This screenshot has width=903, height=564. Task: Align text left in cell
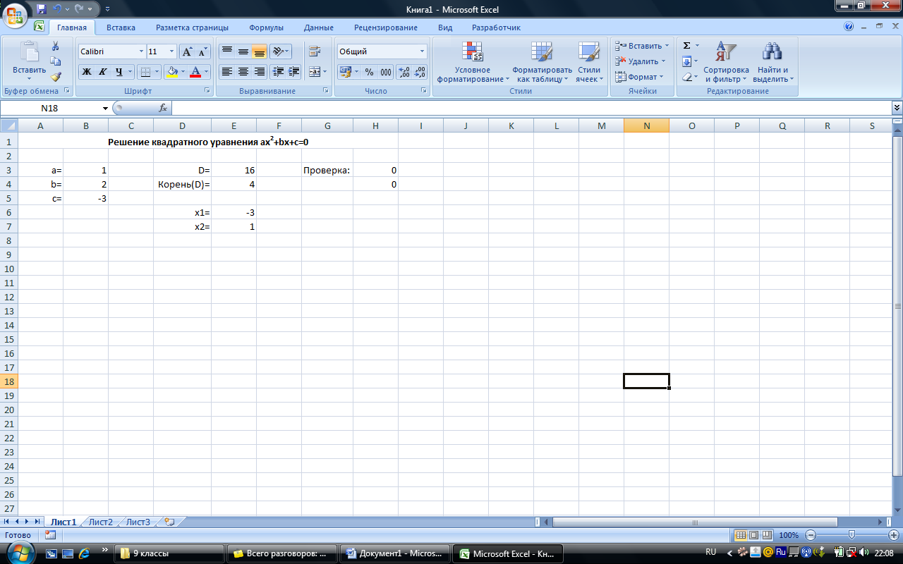click(x=227, y=71)
